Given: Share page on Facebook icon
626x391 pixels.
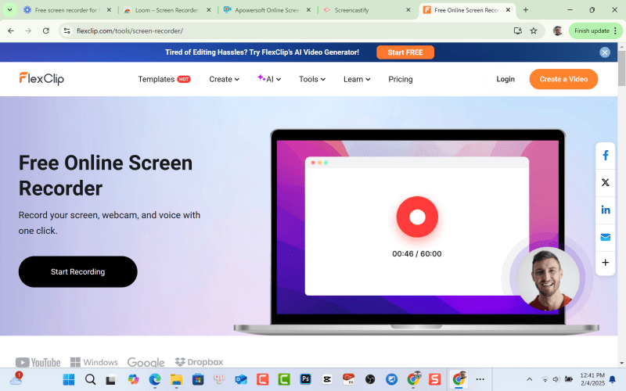Looking at the screenshot, I should (x=605, y=156).
